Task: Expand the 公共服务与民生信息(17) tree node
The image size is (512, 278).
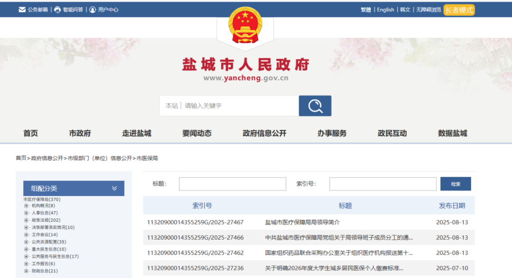Action: (26, 257)
